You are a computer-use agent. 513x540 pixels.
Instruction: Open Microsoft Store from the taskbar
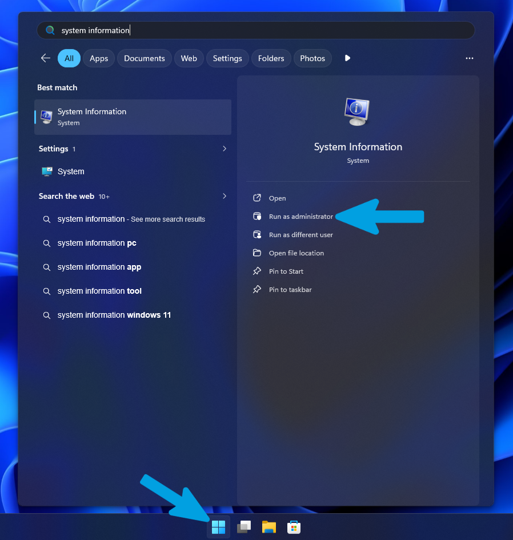pos(294,527)
